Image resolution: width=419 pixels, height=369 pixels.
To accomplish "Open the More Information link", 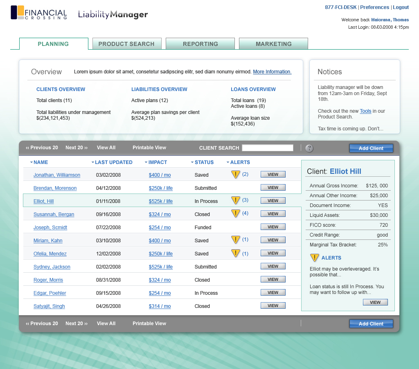I will (272, 72).
